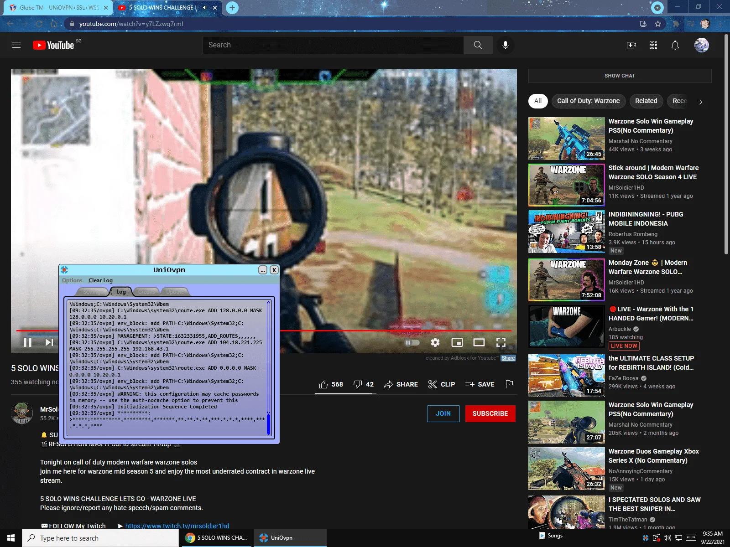Open Stick around Modern Warfare video thumbnail

click(x=567, y=185)
